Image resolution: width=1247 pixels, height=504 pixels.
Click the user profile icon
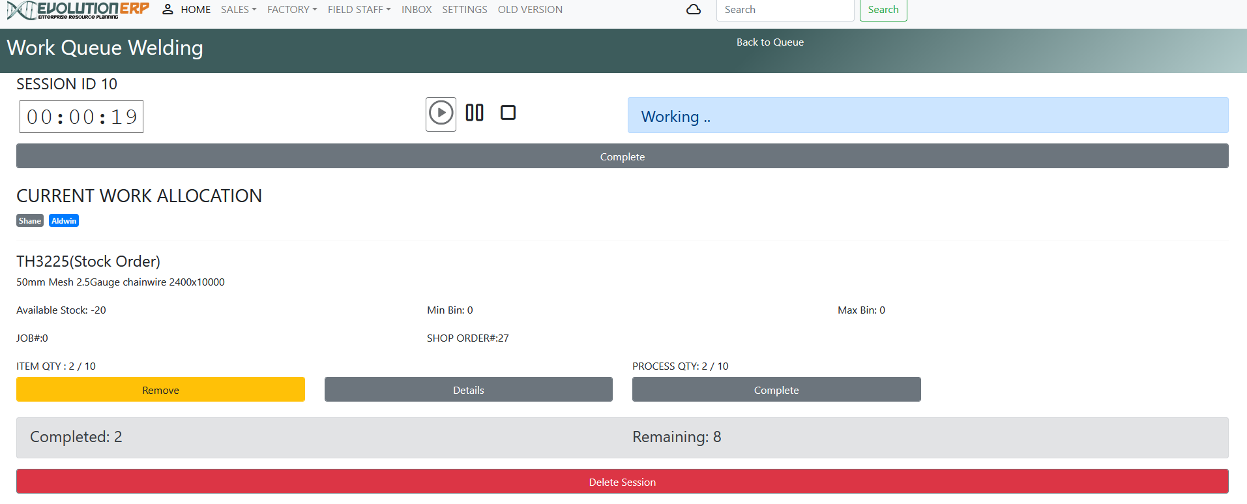tap(168, 10)
